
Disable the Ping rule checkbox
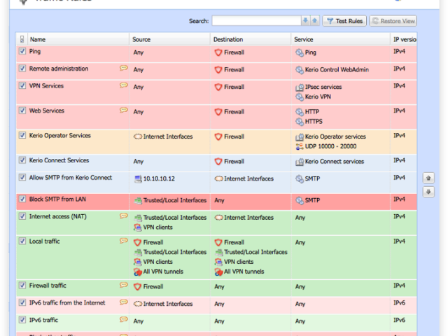(x=22, y=51)
